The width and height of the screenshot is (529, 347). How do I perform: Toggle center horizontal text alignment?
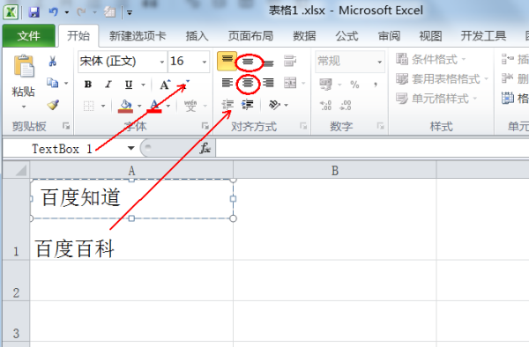click(248, 83)
